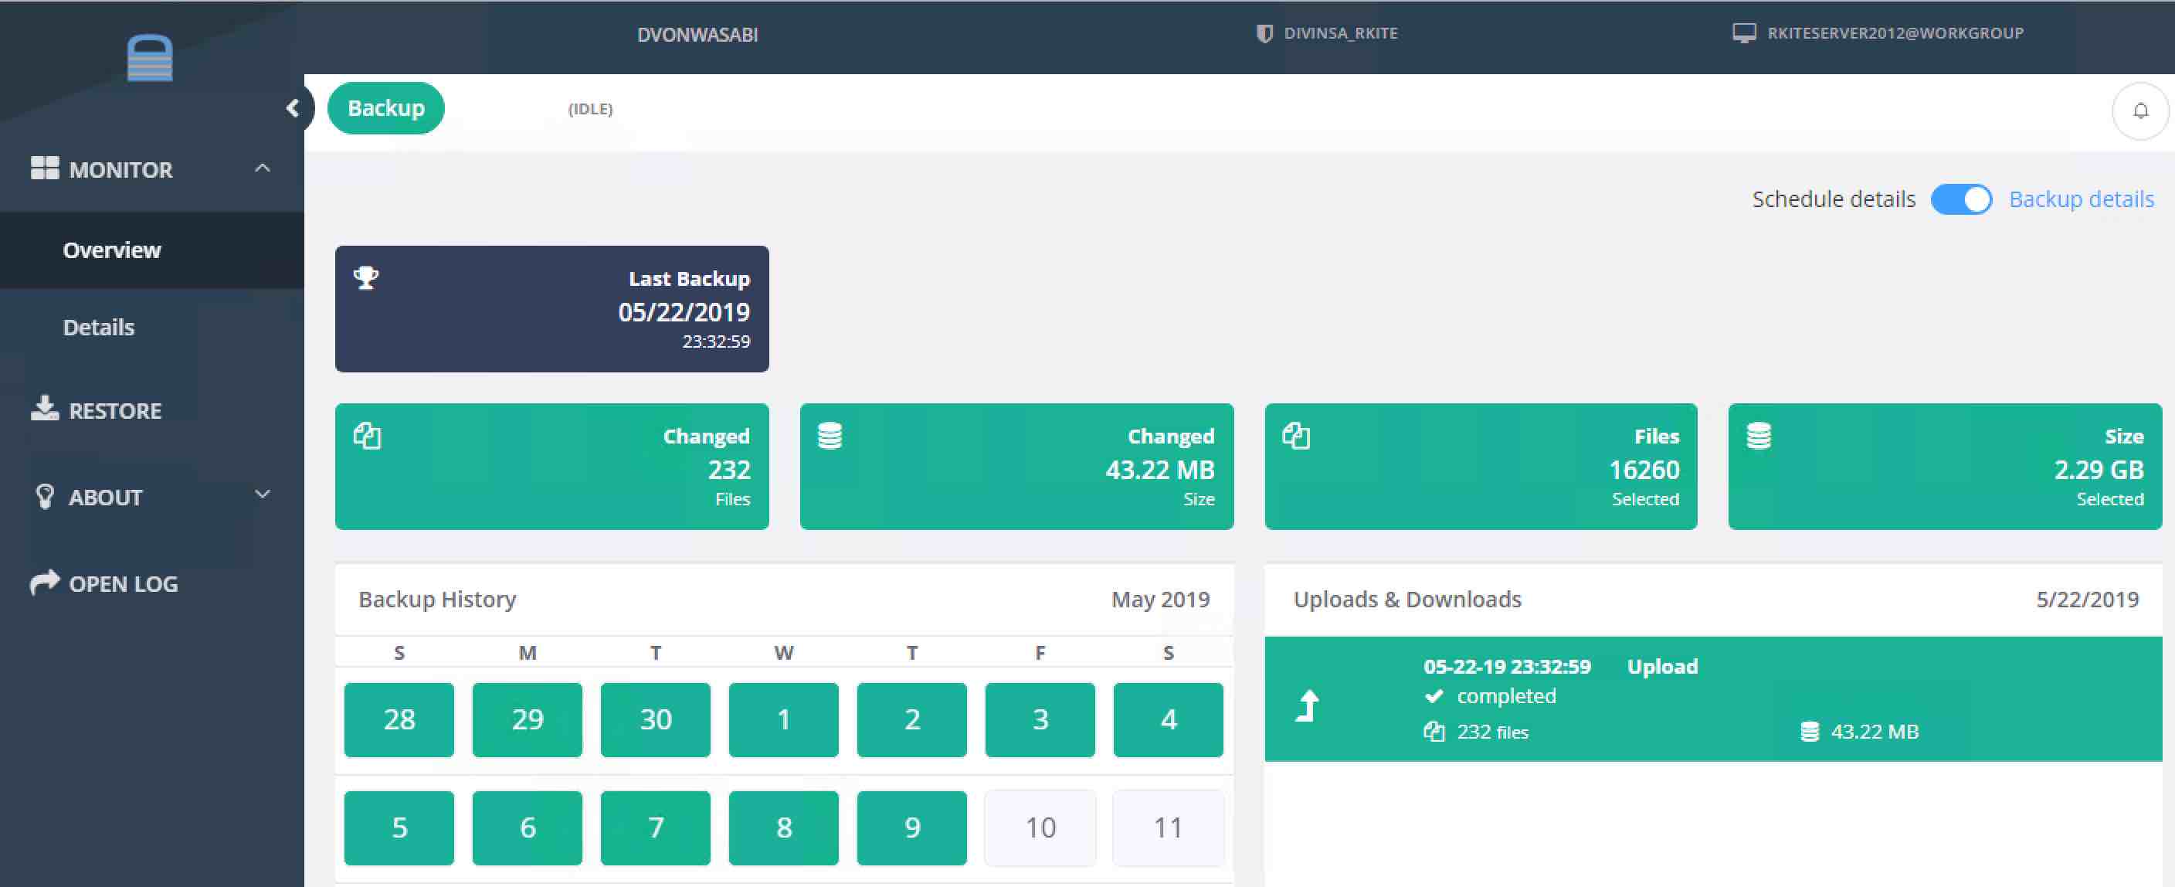Open the notifications bell
2175x887 pixels.
2140,110
